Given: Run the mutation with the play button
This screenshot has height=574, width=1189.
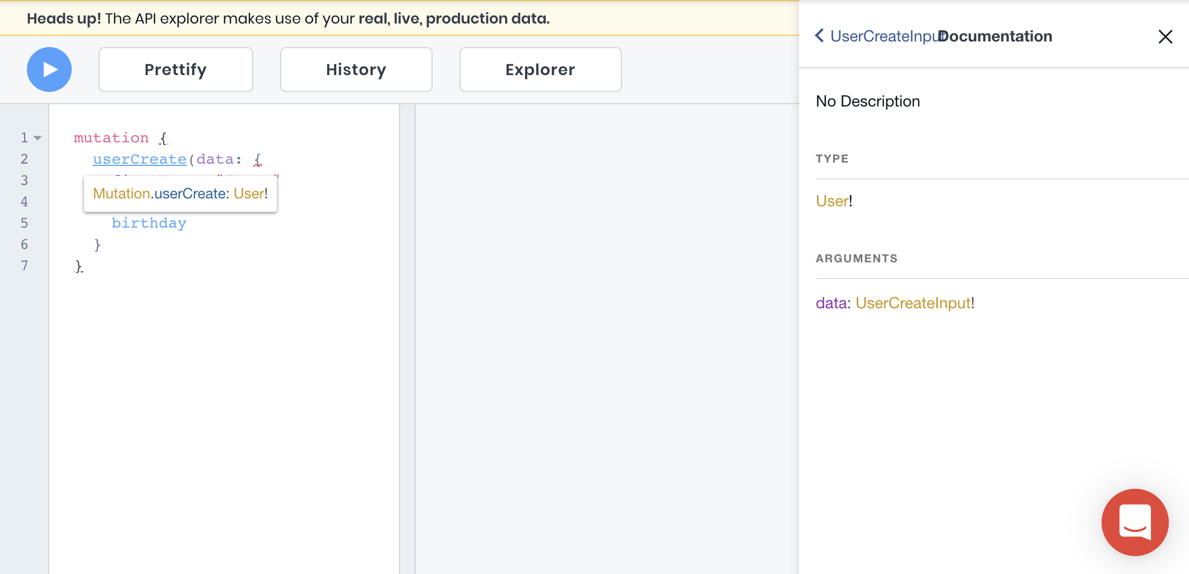Looking at the screenshot, I should coord(49,70).
